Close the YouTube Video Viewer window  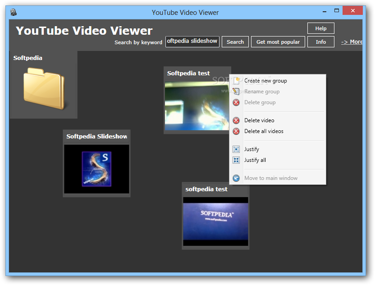click(x=353, y=10)
